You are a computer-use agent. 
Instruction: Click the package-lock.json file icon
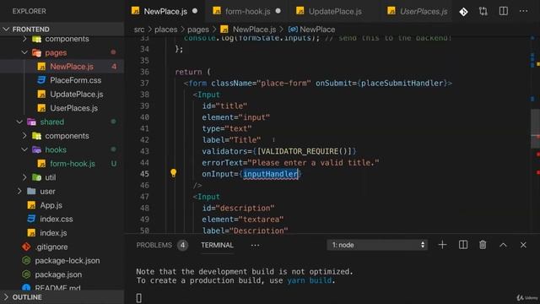26,261
